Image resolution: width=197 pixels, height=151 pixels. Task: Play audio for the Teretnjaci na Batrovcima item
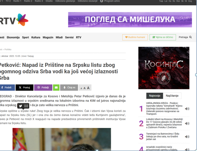[187, 137]
